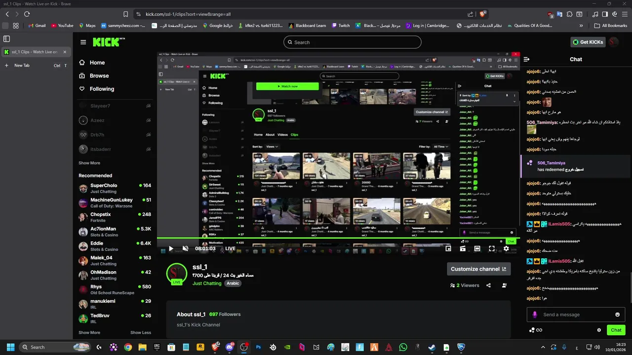Open user follow icon beside share

504,285
